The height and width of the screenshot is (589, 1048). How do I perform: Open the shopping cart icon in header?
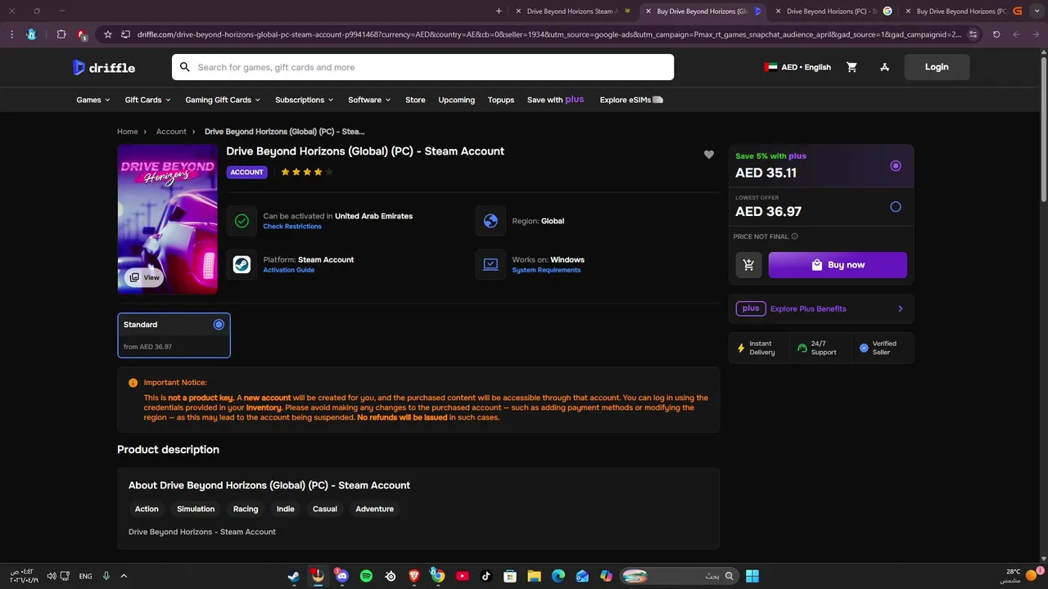tap(851, 67)
